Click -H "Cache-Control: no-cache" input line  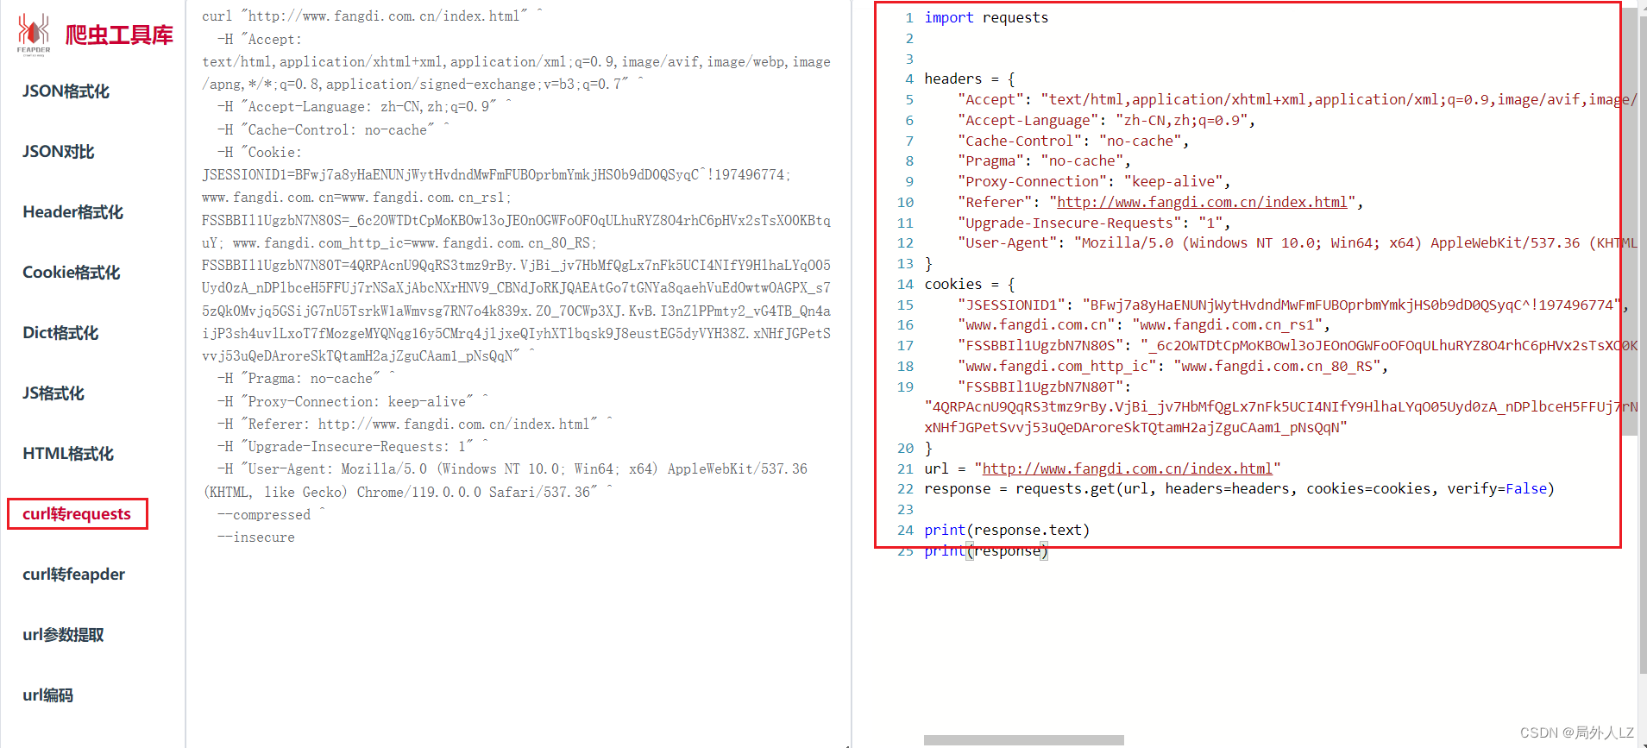[334, 129]
